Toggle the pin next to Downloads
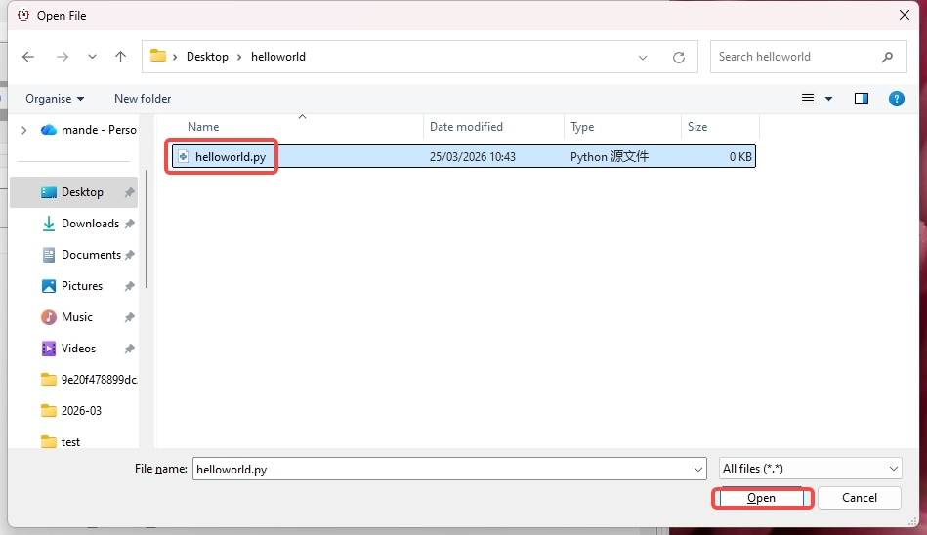927x535 pixels. point(129,225)
